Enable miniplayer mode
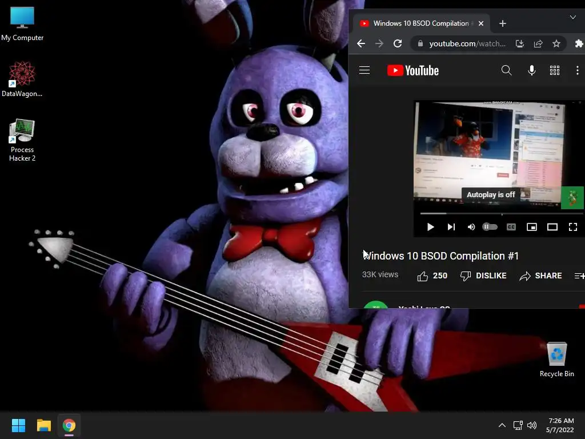The image size is (585, 439). [532, 227]
